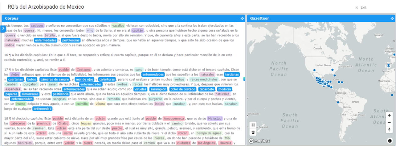Click the move icon in the Corpus header
This screenshot has height=146, width=396.
[x=242, y=18]
